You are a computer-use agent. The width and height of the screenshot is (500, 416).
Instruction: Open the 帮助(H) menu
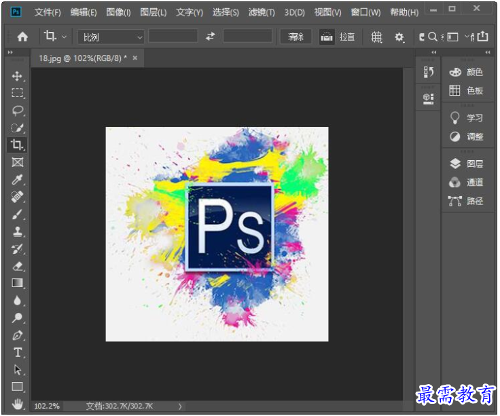pyautogui.click(x=404, y=12)
